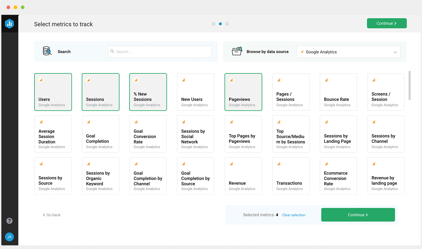Click the red macOS close button

pyautogui.click(x=8, y=7)
